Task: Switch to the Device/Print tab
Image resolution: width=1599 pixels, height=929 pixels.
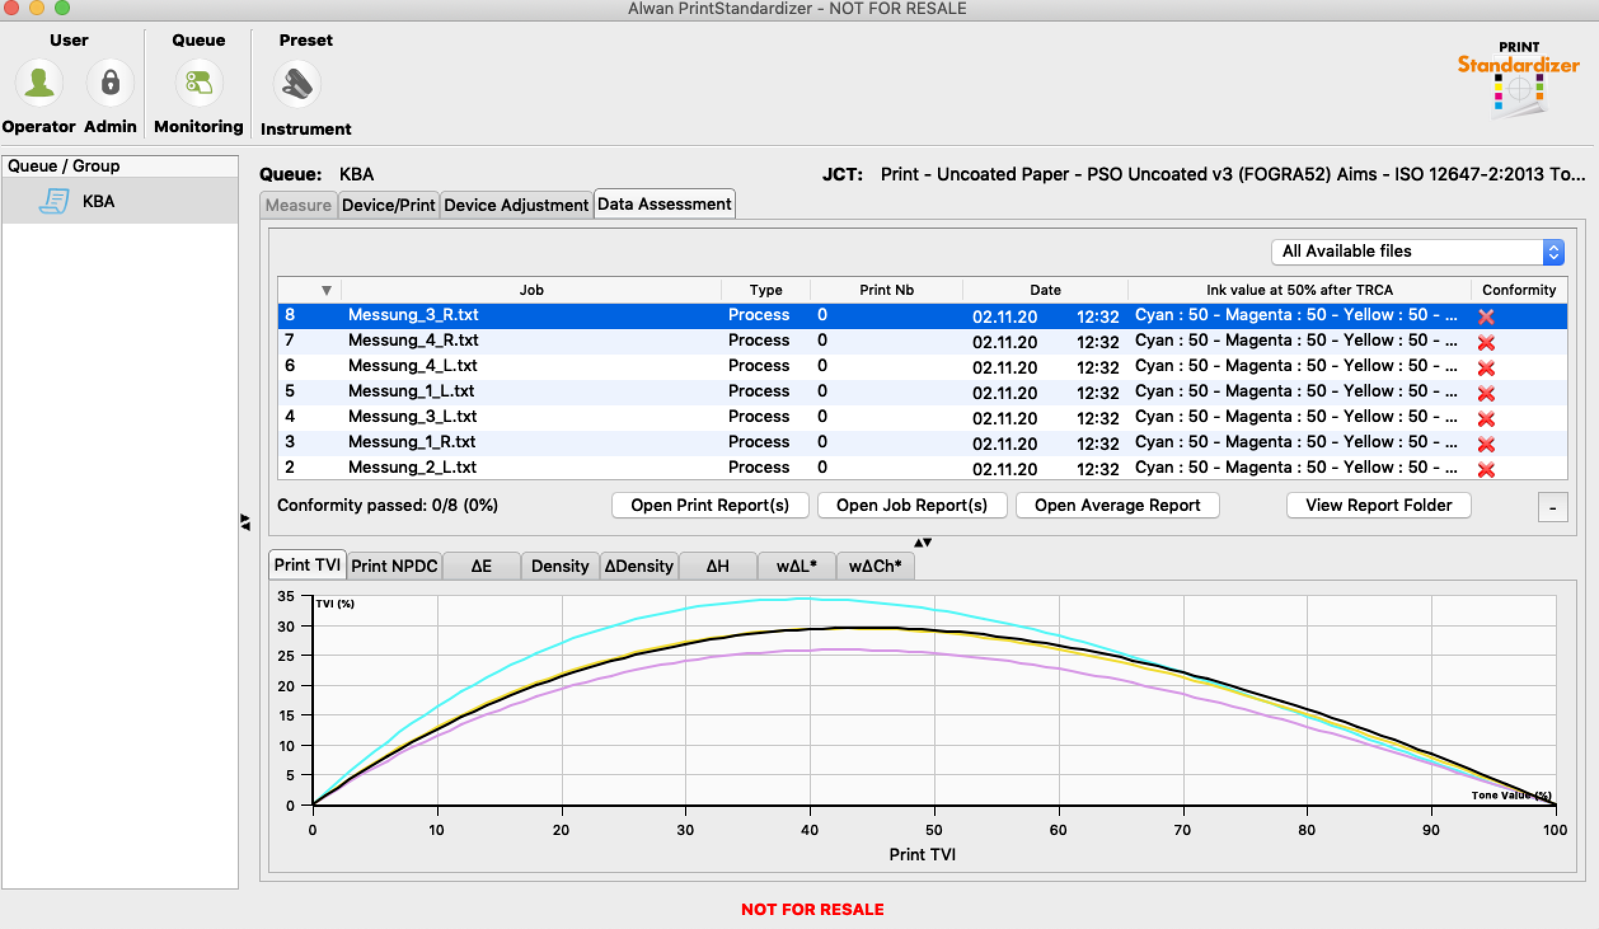Action: pyautogui.click(x=388, y=205)
